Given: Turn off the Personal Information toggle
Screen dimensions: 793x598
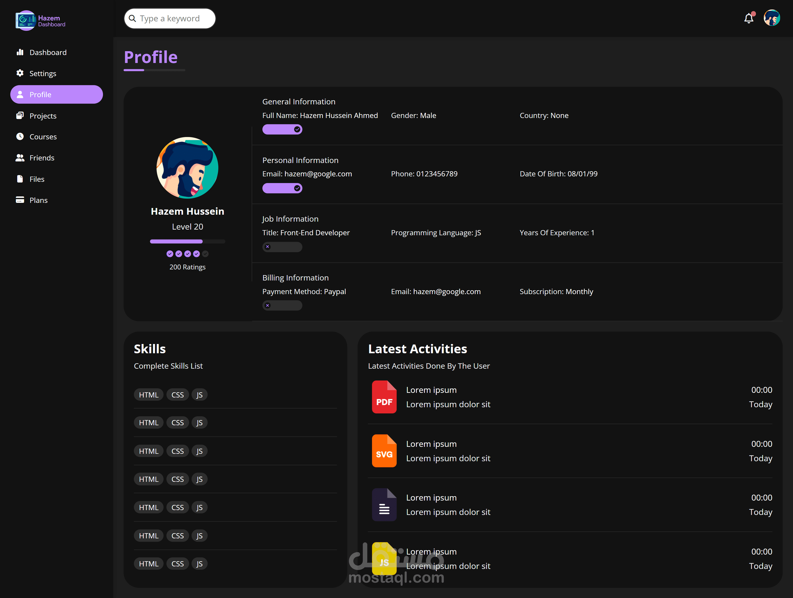Looking at the screenshot, I should 282,188.
